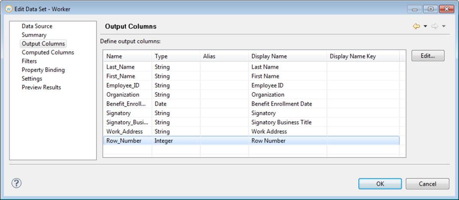Click the Display Name column header
The width and height of the screenshot is (459, 200).
click(x=288, y=56)
